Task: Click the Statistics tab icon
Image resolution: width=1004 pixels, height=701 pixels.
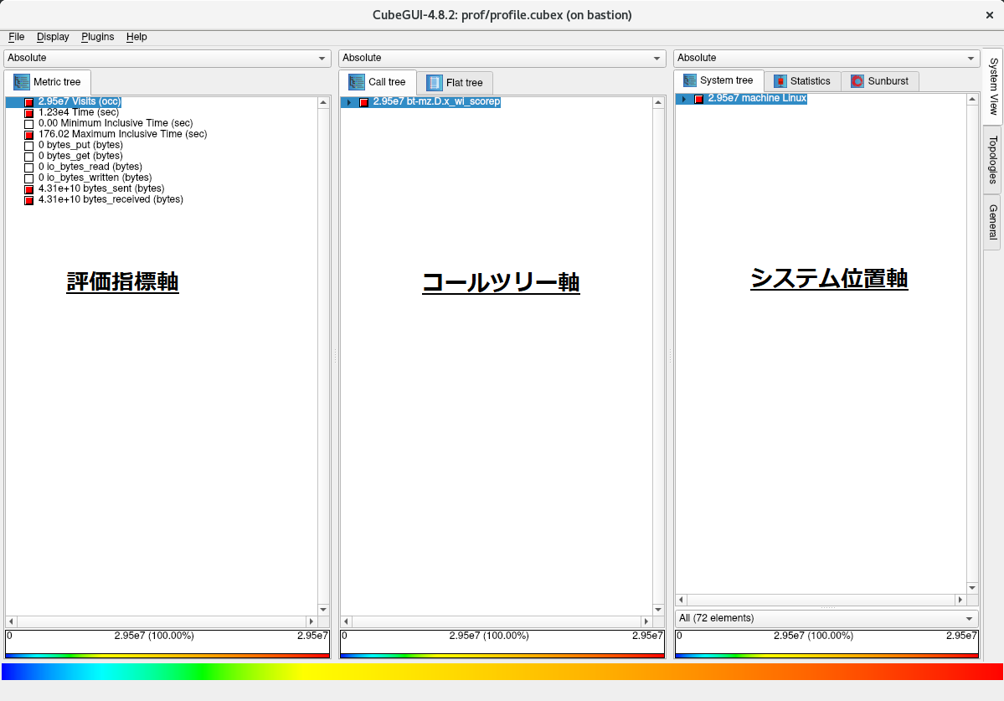Action: click(x=780, y=81)
